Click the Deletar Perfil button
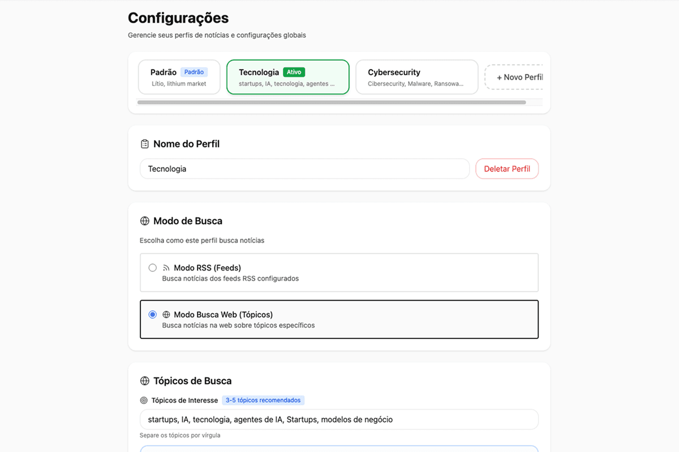 [507, 168]
